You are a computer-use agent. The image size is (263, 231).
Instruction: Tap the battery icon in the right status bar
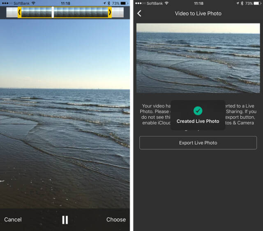(x=256, y=3)
